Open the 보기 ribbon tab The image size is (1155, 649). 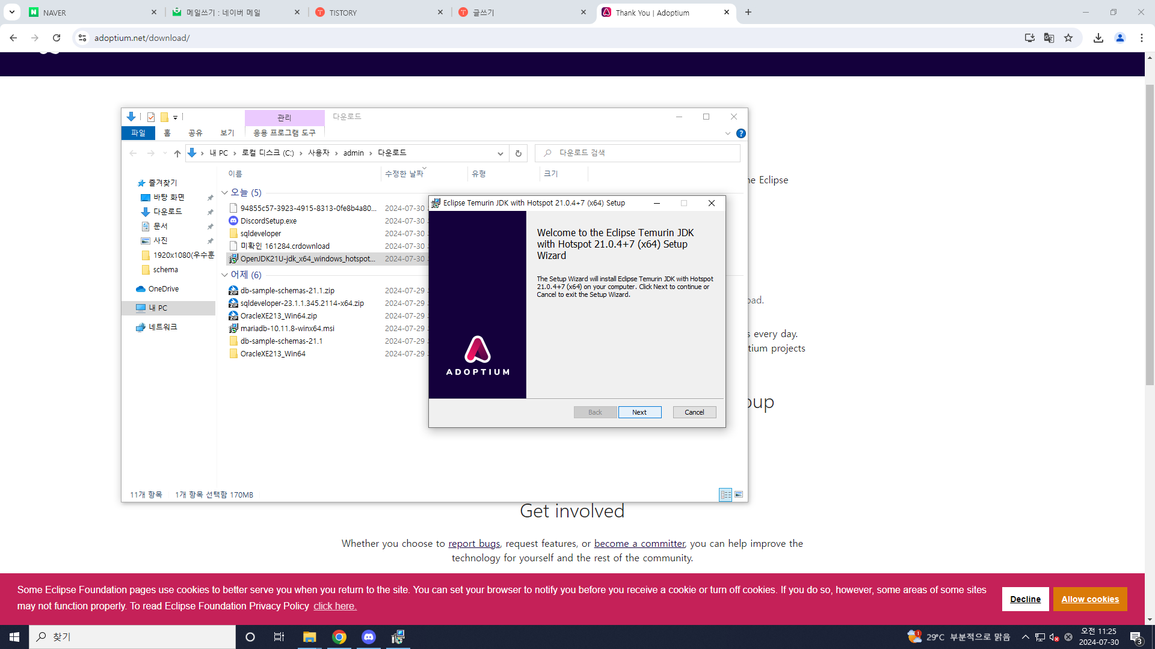227,133
